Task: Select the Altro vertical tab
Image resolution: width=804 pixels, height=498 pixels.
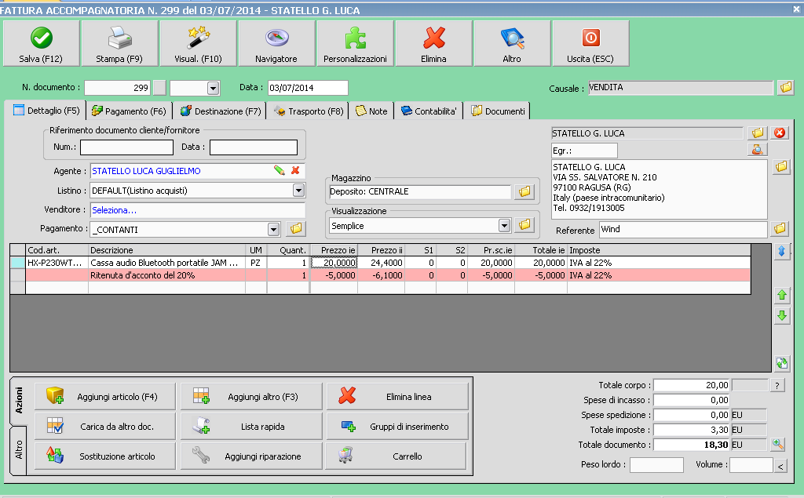Action: coord(19,450)
